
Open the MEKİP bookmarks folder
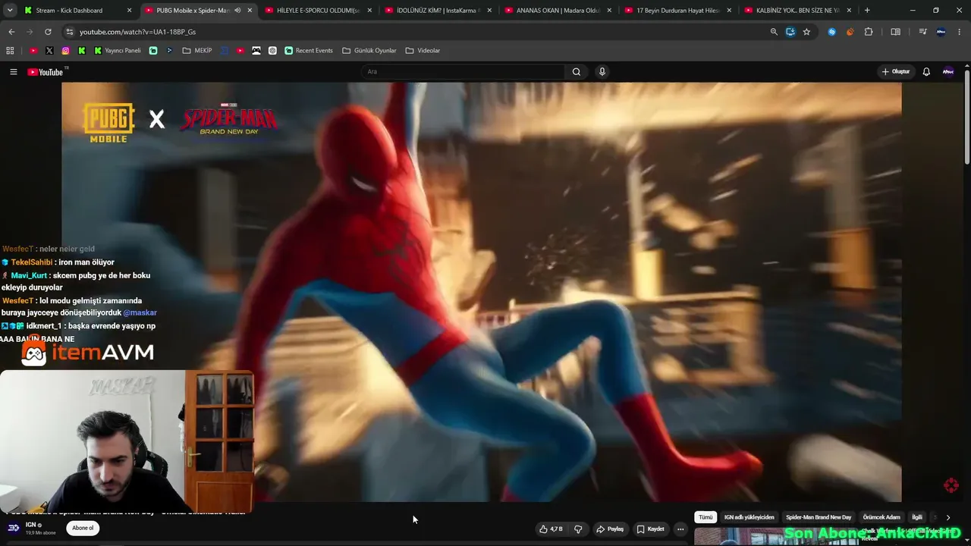[x=197, y=51]
